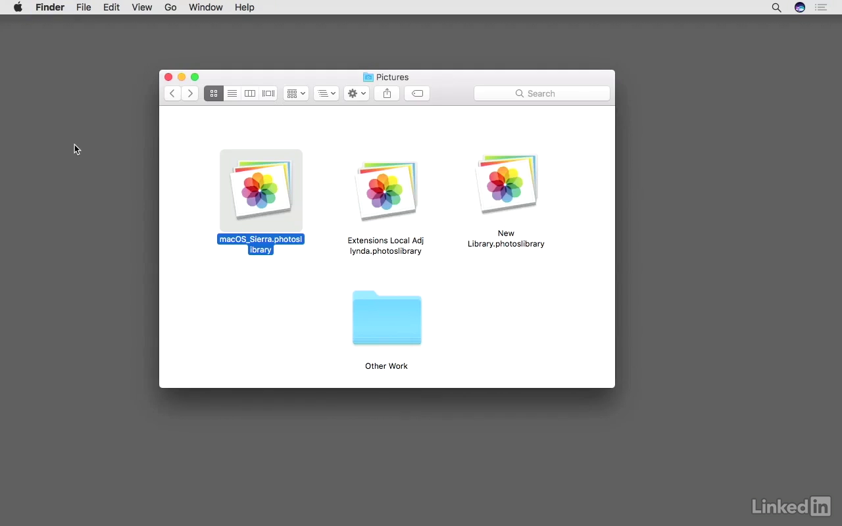Image resolution: width=842 pixels, height=526 pixels.
Task: Select Extensions Local Adj lynda library icon
Action: pyautogui.click(x=386, y=191)
